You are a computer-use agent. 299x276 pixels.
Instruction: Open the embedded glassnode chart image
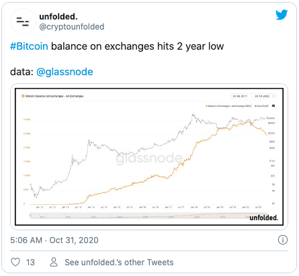[149, 156]
